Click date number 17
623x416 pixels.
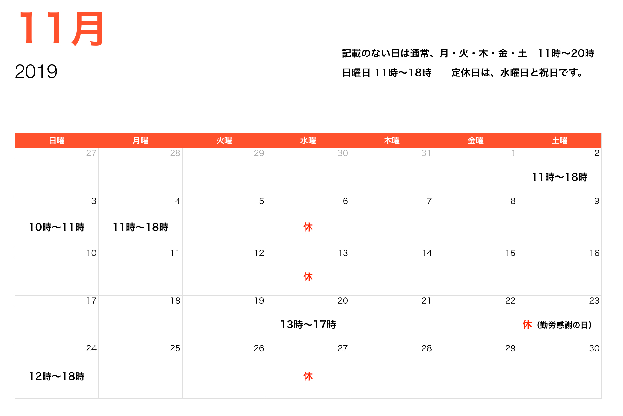coord(91,301)
